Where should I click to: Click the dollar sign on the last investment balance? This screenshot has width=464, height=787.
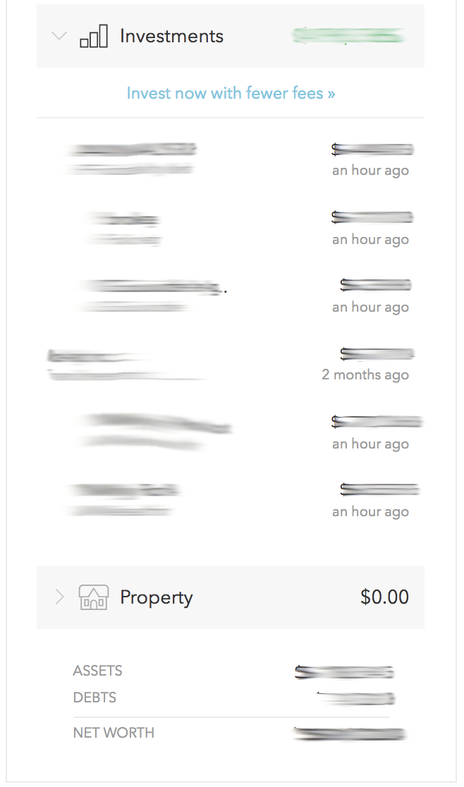[x=343, y=487]
